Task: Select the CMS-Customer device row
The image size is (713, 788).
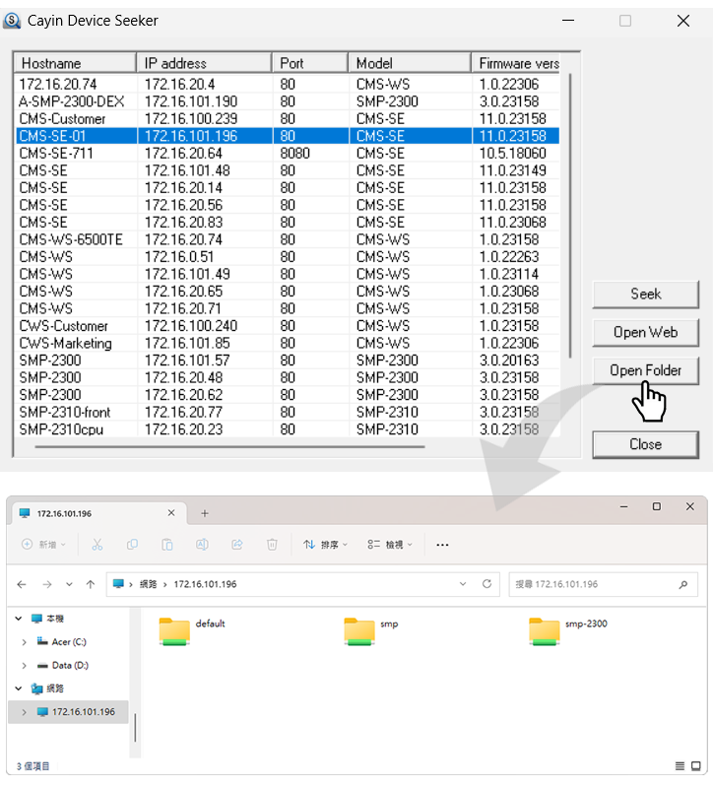Action: pyautogui.click(x=287, y=119)
